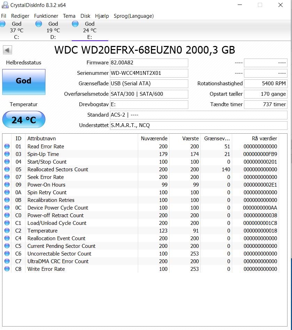
Task: Click the 24 °C temperature button
Action: pos(24,119)
